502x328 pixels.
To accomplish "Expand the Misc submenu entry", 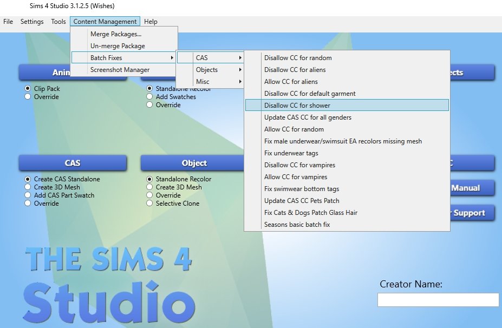I will pyautogui.click(x=210, y=81).
